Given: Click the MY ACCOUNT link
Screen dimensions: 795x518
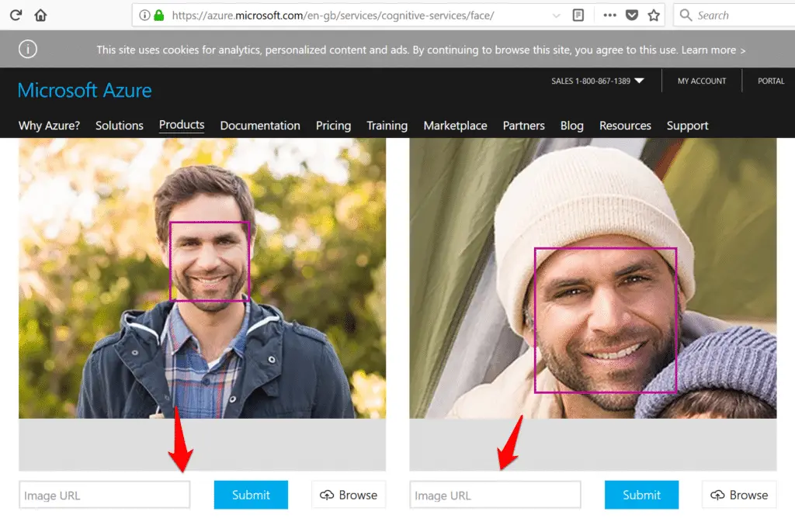Looking at the screenshot, I should pyautogui.click(x=701, y=80).
